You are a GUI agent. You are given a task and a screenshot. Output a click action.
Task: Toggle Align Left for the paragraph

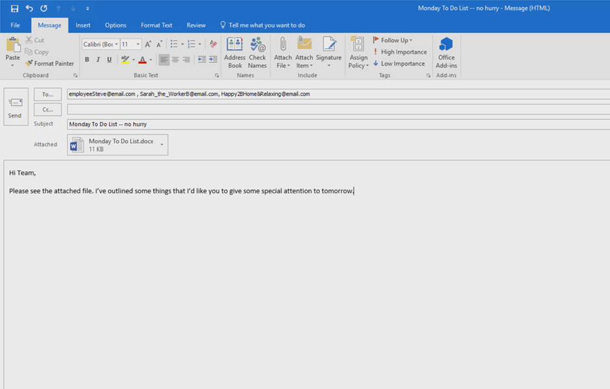pos(164,60)
